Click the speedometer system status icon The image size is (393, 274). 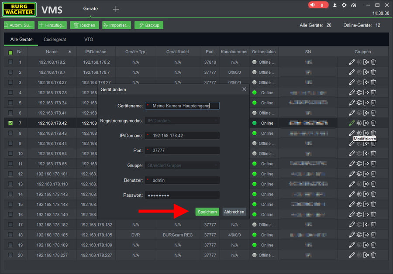(354, 5)
